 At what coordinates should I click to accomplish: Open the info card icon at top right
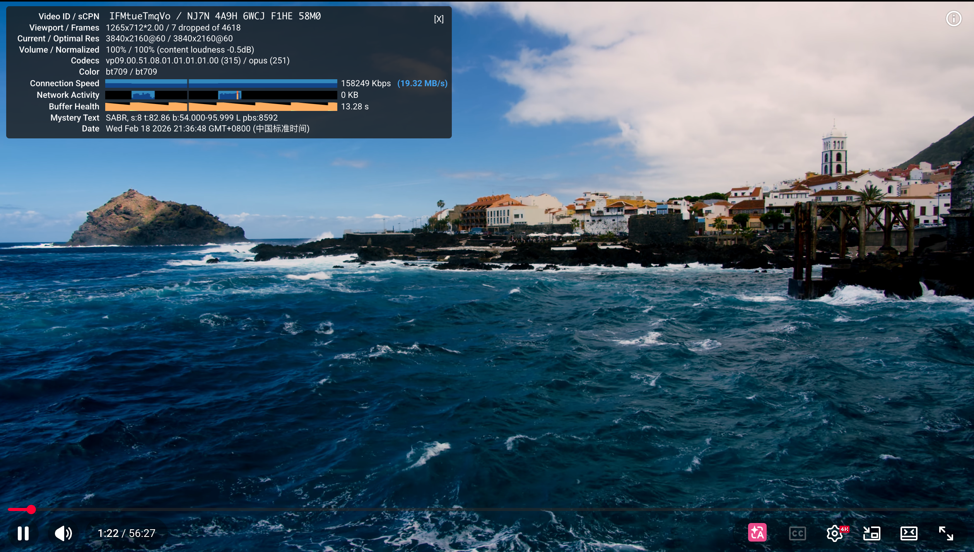pyautogui.click(x=953, y=19)
